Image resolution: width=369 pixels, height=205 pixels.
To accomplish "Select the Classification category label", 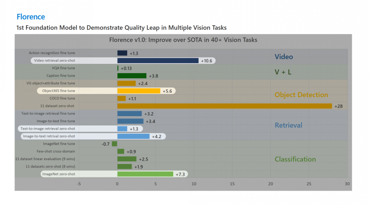I will [x=295, y=159].
